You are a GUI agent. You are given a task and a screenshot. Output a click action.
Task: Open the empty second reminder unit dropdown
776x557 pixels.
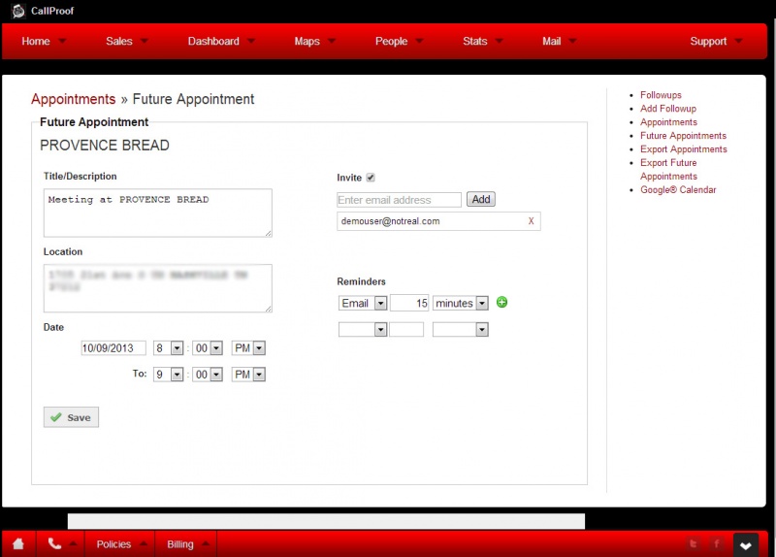(460, 329)
